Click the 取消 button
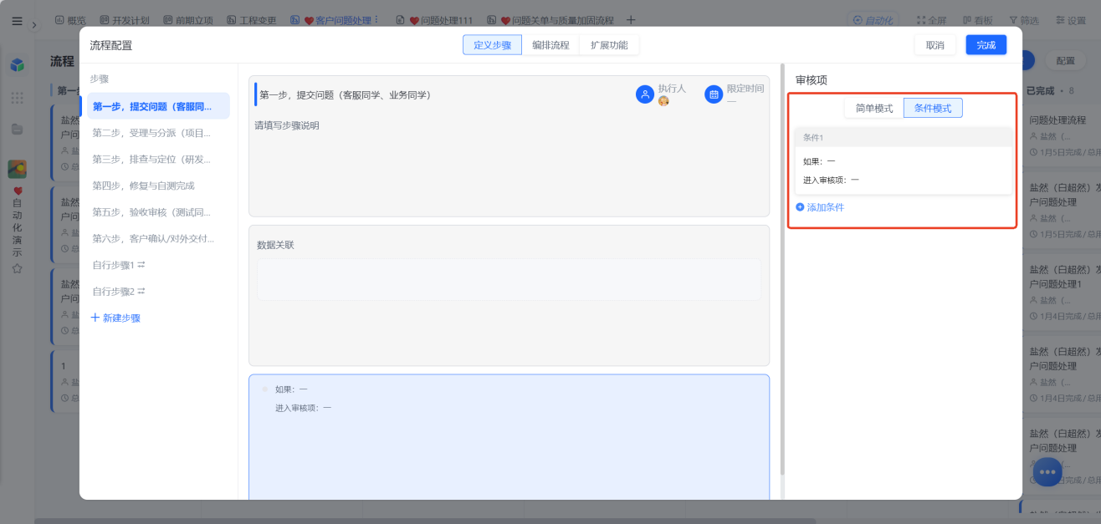Viewport: 1101px width, 524px height. coord(935,45)
